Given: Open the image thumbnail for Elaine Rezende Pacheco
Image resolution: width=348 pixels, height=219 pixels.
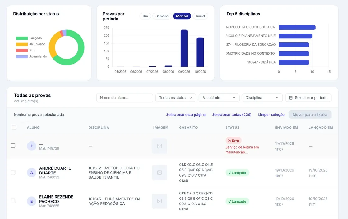Looking at the screenshot, I should coord(159,201).
